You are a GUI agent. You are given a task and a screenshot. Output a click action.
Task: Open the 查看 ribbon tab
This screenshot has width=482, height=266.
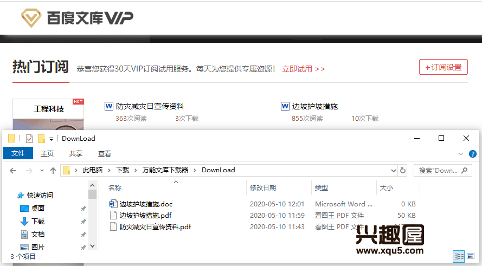pyautogui.click(x=105, y=153)
